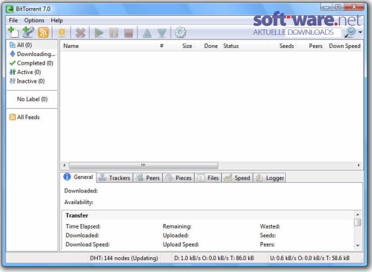Select the Active (0) category

tap(25, 72)
